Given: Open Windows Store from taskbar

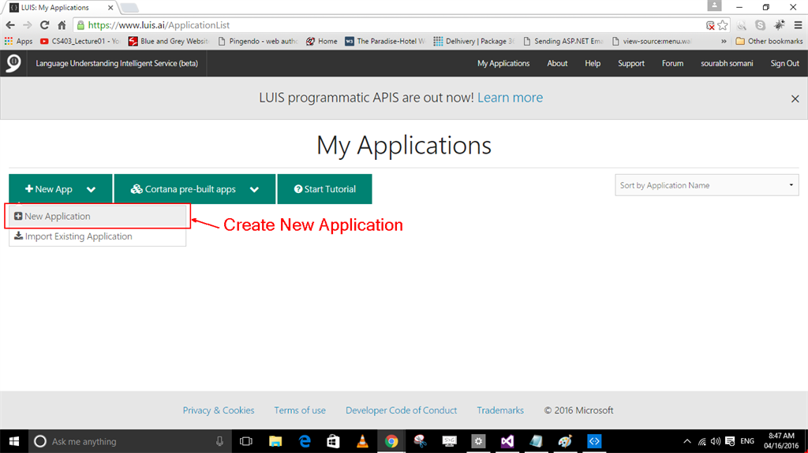Looking at the screenshot, I should coord(334,441).
